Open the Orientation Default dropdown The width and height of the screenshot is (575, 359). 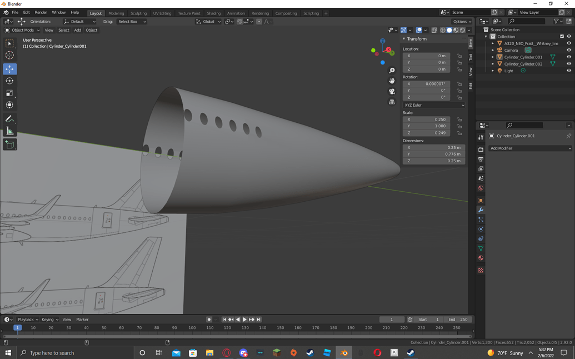[79, 22]
